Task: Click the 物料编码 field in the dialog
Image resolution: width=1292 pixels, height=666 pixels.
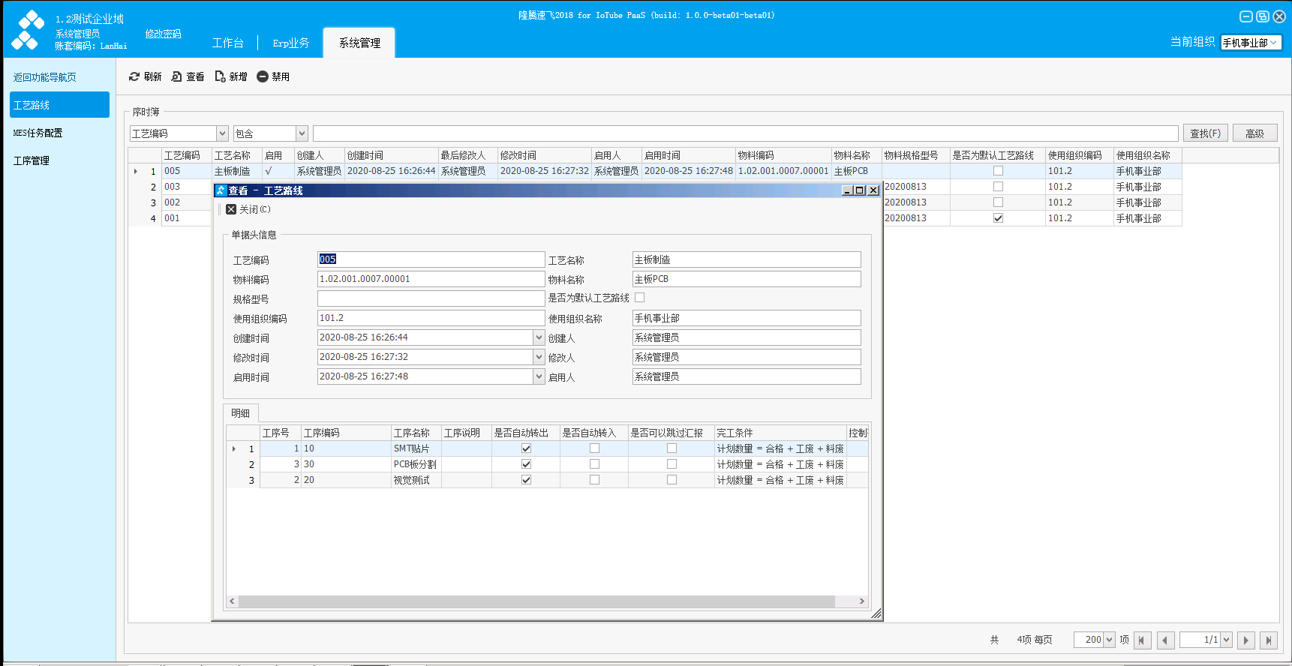Action: [431, 279]
